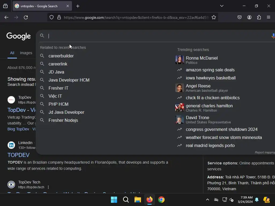Viewport: 275px width, 206px height.
Task: Launch Google Chrome from taskbar
Action: [x=161, y=200]
